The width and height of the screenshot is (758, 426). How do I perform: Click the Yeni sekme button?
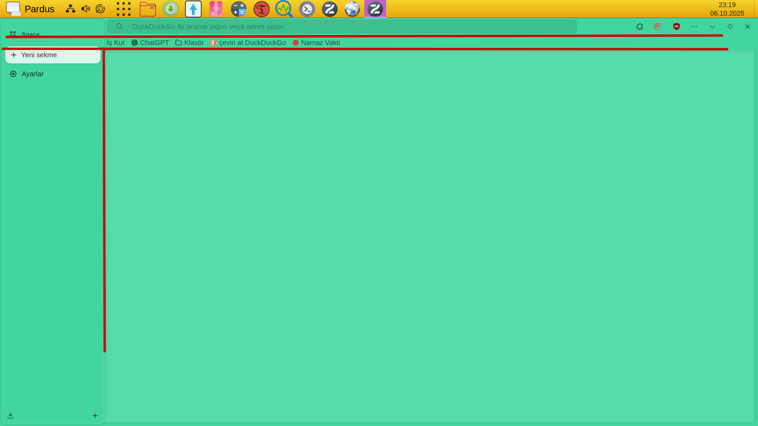pos(52,55)
